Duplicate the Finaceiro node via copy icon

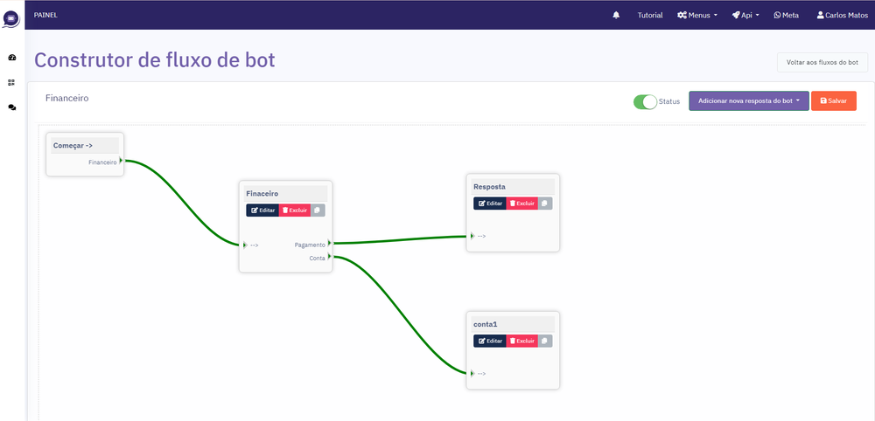point(318,210)
